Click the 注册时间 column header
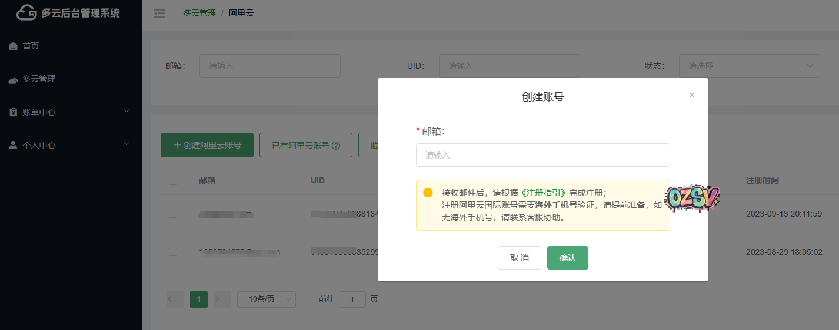The width and height of the screenshot is (839, 330). coord(763,180)
